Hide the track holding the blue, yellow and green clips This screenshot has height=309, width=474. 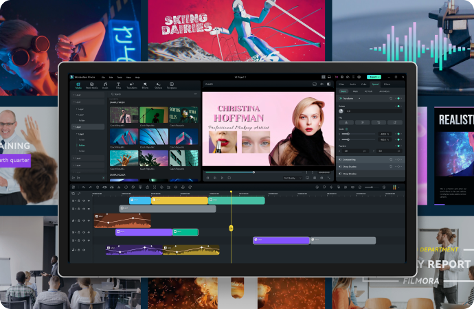pos(89,201)
